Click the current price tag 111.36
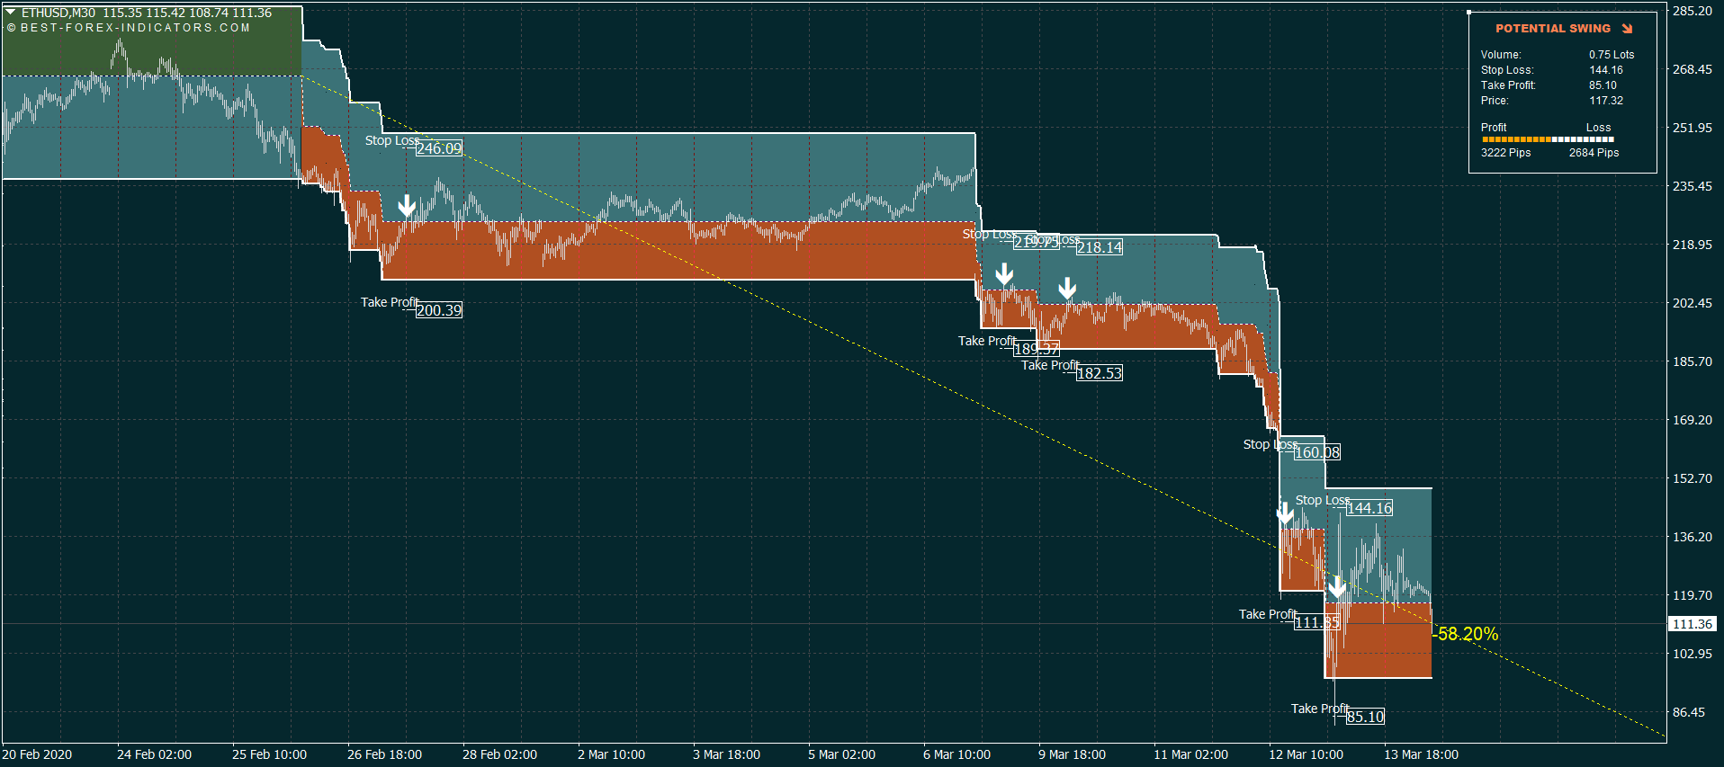 (x=1693, y=624)
